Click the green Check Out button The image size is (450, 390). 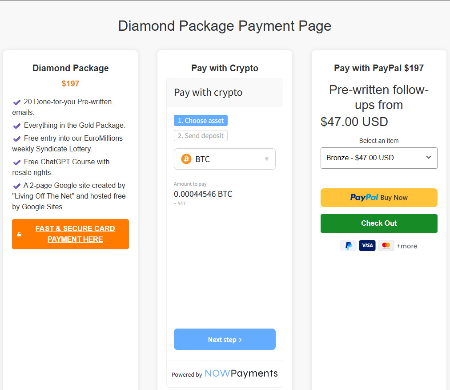coord(379,223)
